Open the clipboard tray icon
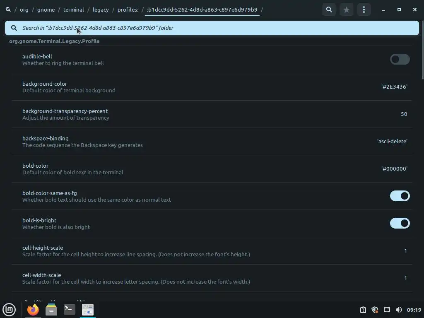 pos(363,310)
